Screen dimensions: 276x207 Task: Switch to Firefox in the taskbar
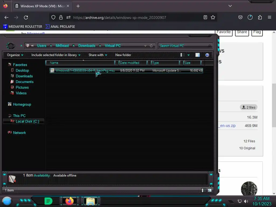69,201
